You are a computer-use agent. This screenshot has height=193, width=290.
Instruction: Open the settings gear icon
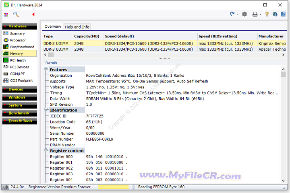click(x=244, y=14)
